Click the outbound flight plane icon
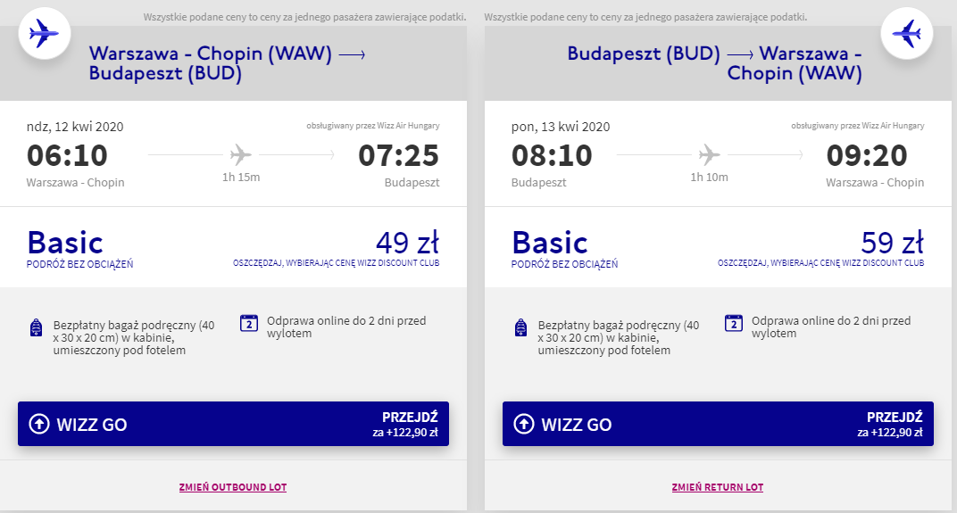This screenshot has width=957, height=513. (43, 36)
